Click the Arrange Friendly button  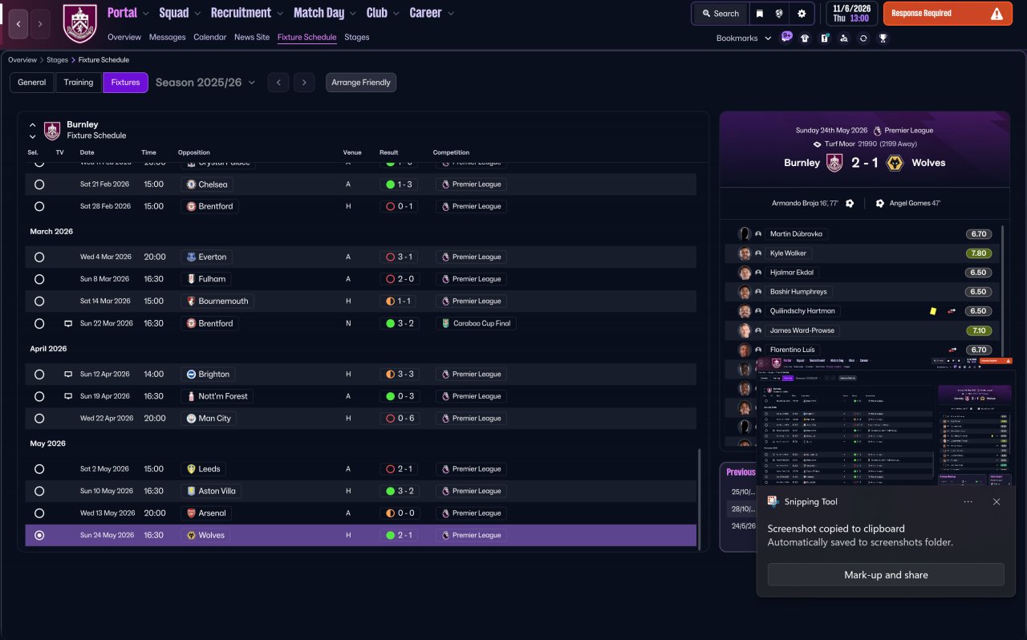point(361,83)
